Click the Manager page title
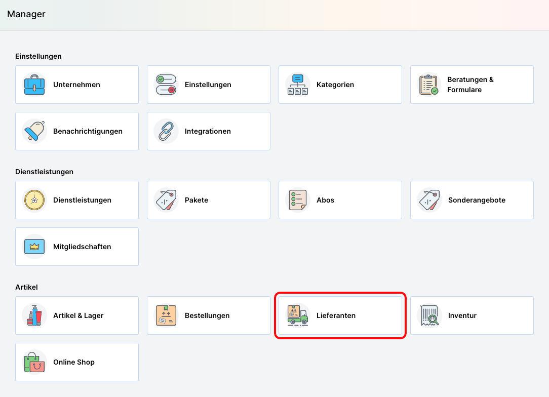The height and width of the screenshot is (397, 549). [26, 14]
